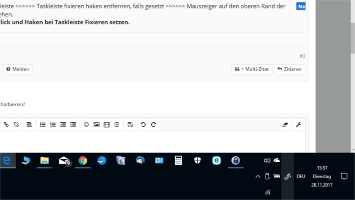Redo the last edit
The height and width of the screenshot is (200, 355).
tap(153, 125)
